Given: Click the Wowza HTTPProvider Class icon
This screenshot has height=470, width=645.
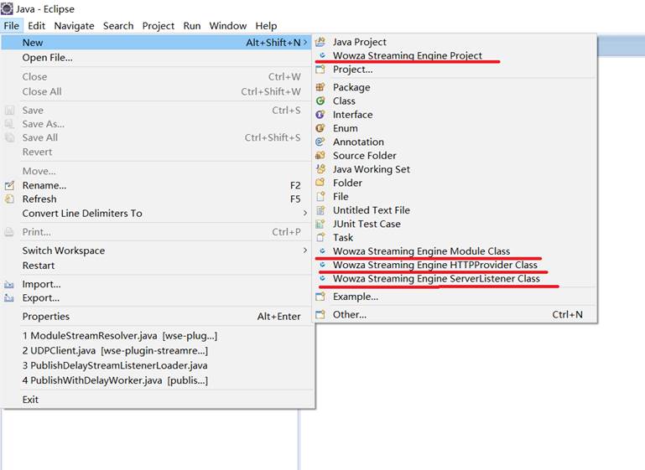Looking at the screenshot, I should pos(322,265).
